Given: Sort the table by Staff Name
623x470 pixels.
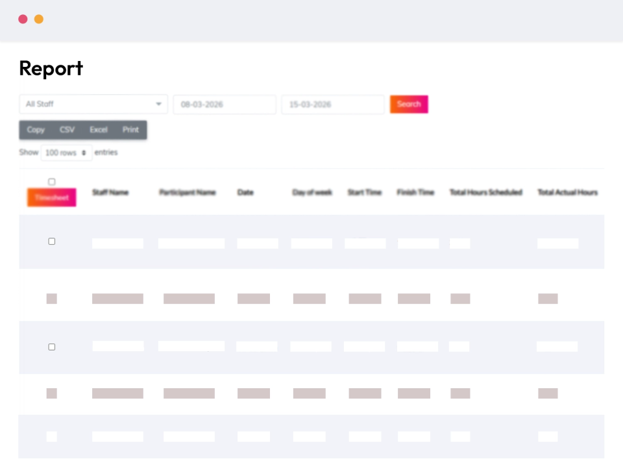Looking at the screenshot, I should coord(110,192).
